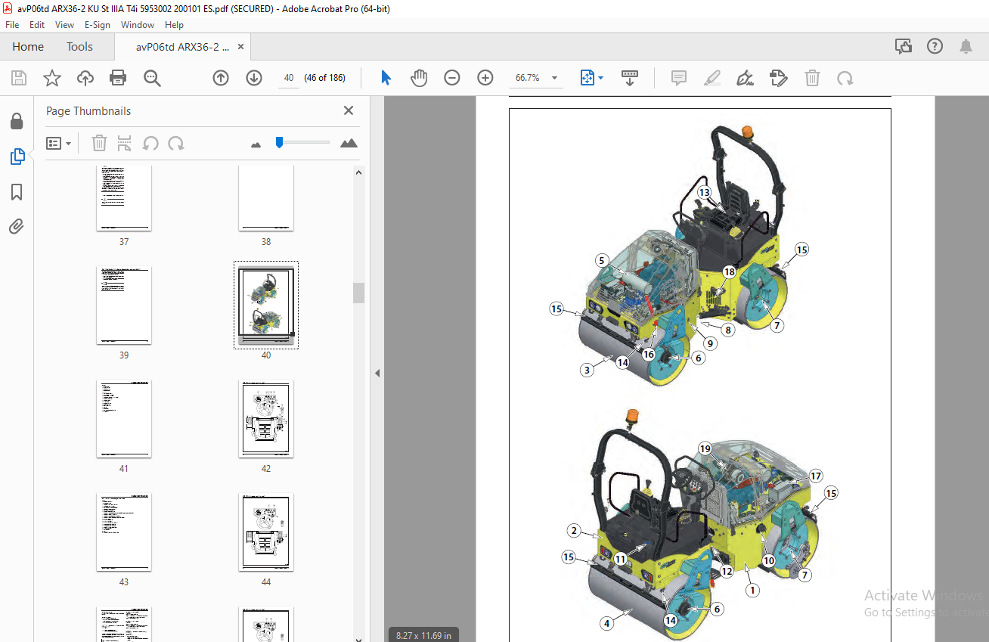Open the Bookmarks panel
This screenshot has height=642, width=989.
pos(17,192)
